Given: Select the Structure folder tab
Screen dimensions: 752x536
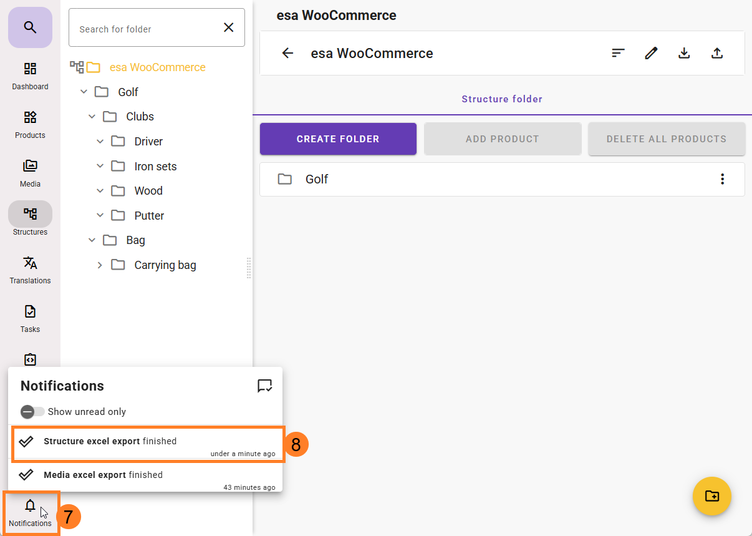Looking at the screenshot, I should 502,99.
